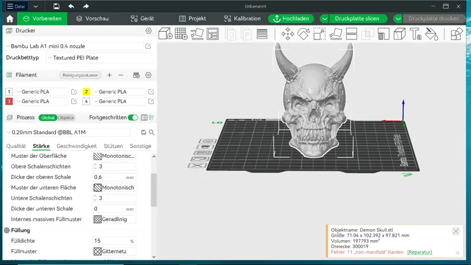The image size is (471, 265).
Task: Edit filament 2 Generic PLA preset
Action: (x=151, y=92)
